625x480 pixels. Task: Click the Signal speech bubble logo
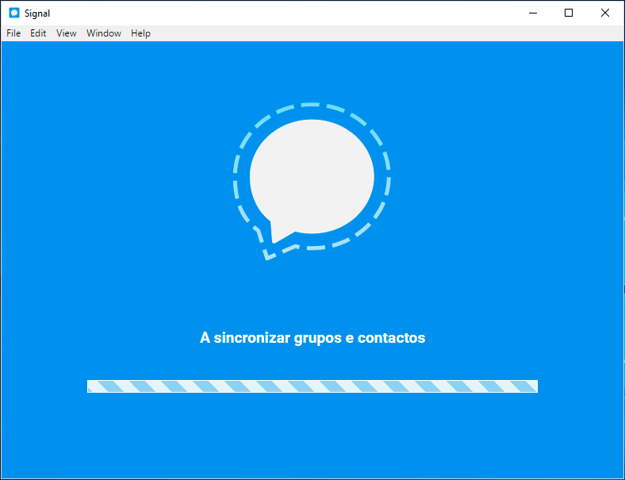coord(312,181)
